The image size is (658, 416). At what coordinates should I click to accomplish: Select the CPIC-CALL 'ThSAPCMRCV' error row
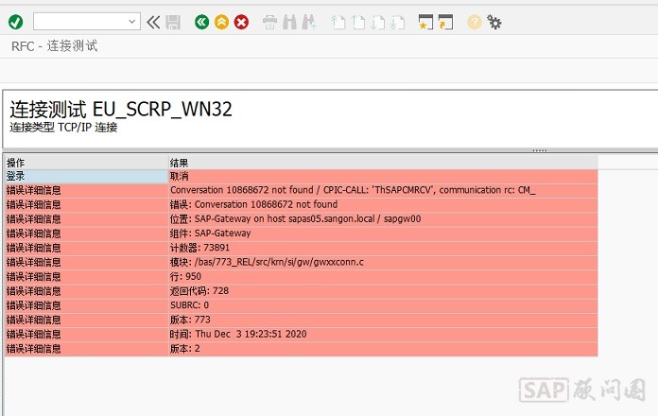pos(301,191)
